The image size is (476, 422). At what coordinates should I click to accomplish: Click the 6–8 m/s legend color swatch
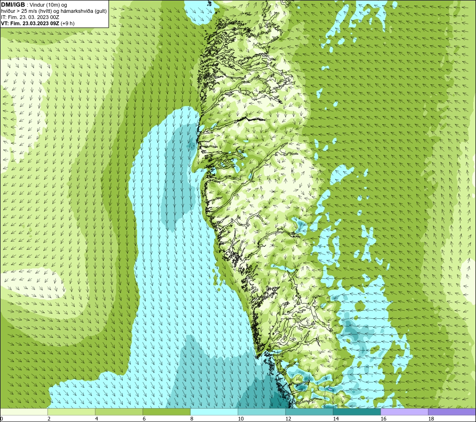coord(166,412)
